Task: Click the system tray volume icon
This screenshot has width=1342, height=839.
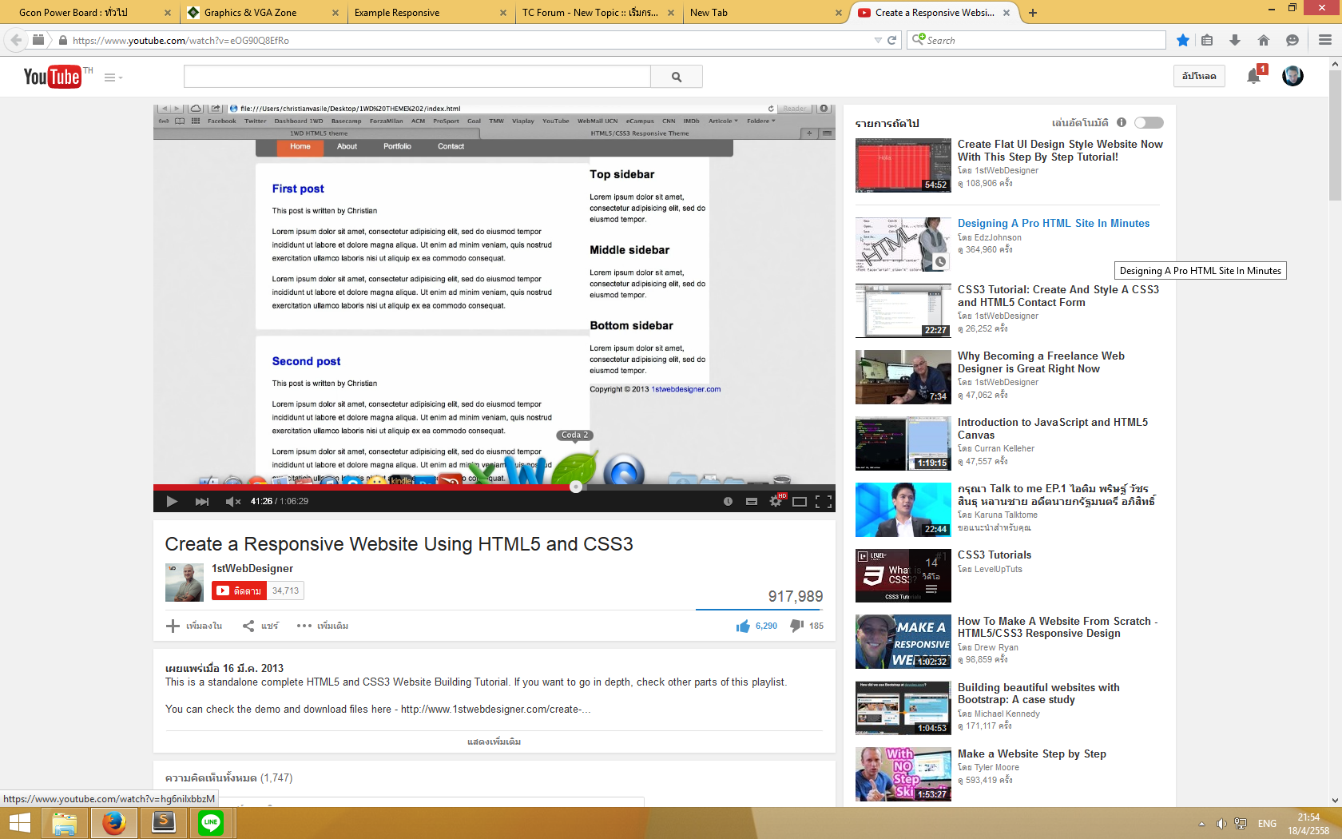Action: click(x=1221, y=824)
